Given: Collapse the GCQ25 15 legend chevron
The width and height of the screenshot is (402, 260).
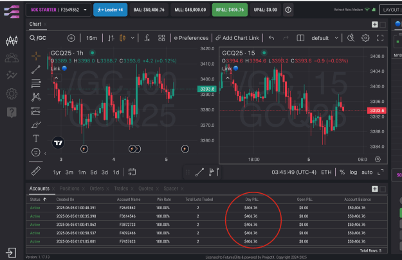Looking at the screenshot, I should tap(228, 78).
